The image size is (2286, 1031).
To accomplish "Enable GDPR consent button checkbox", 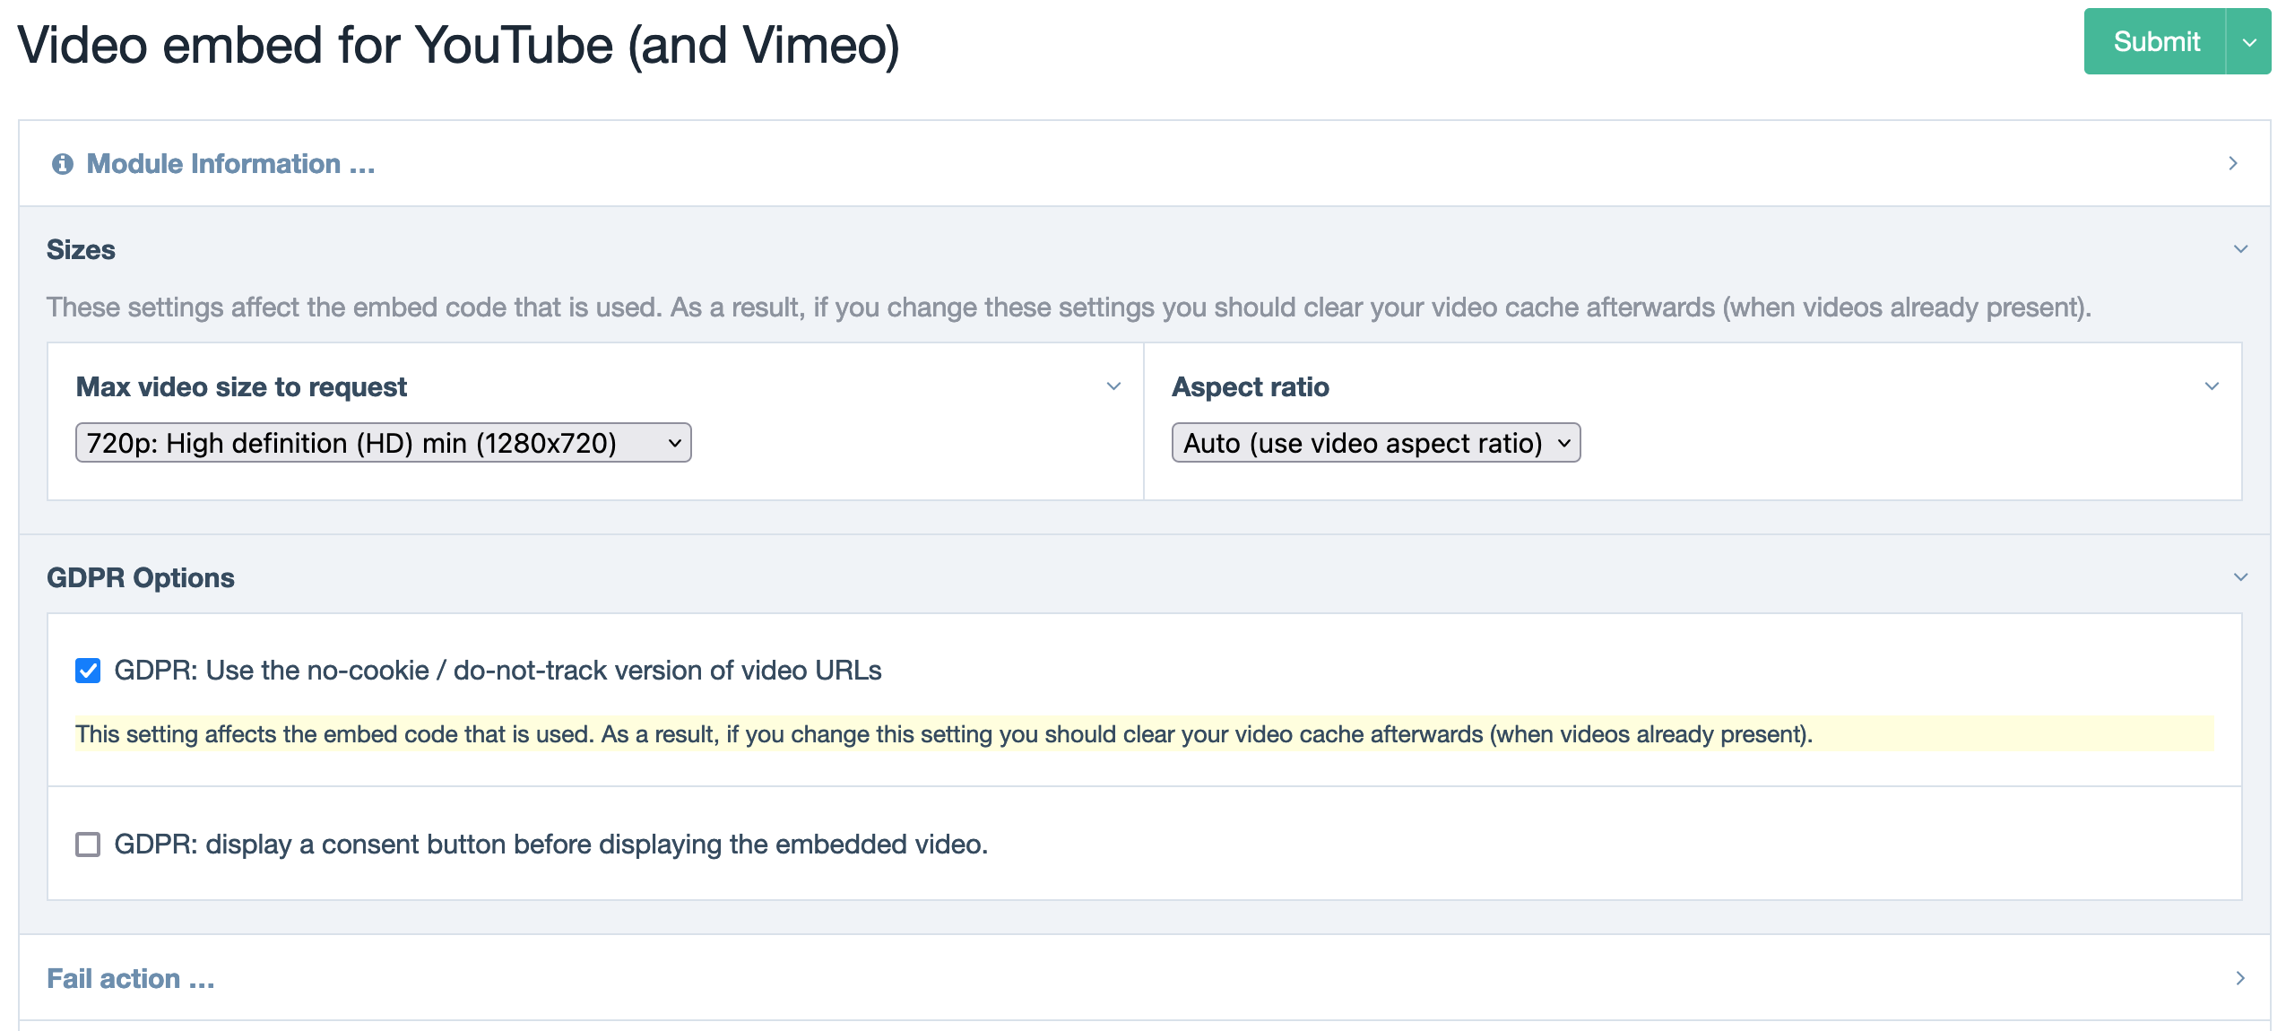I will point(88,845).
